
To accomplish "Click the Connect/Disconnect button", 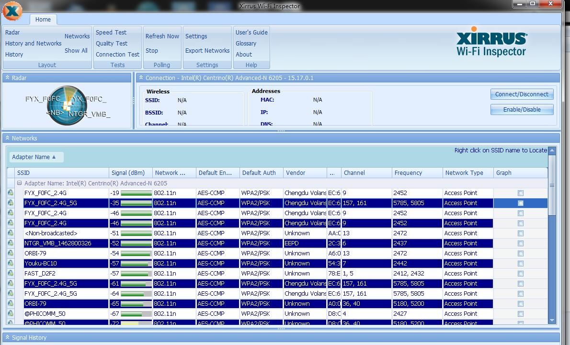I will (522, 94).
